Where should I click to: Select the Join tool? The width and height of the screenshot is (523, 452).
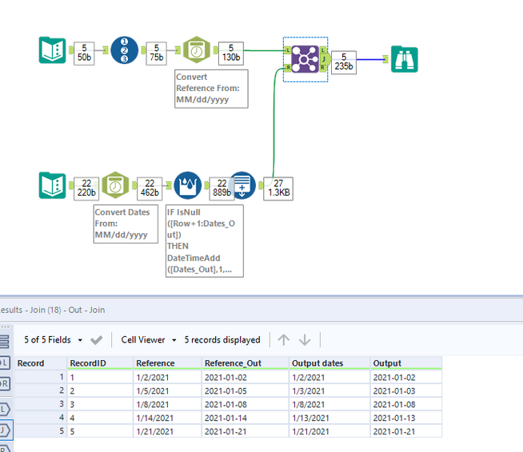[305, 59]
